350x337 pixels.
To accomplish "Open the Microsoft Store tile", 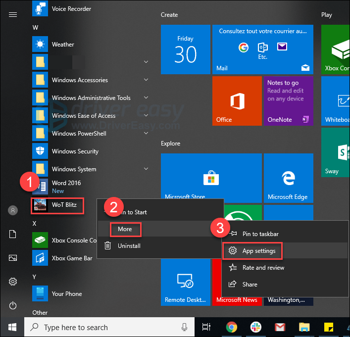I will coord(211,176).
